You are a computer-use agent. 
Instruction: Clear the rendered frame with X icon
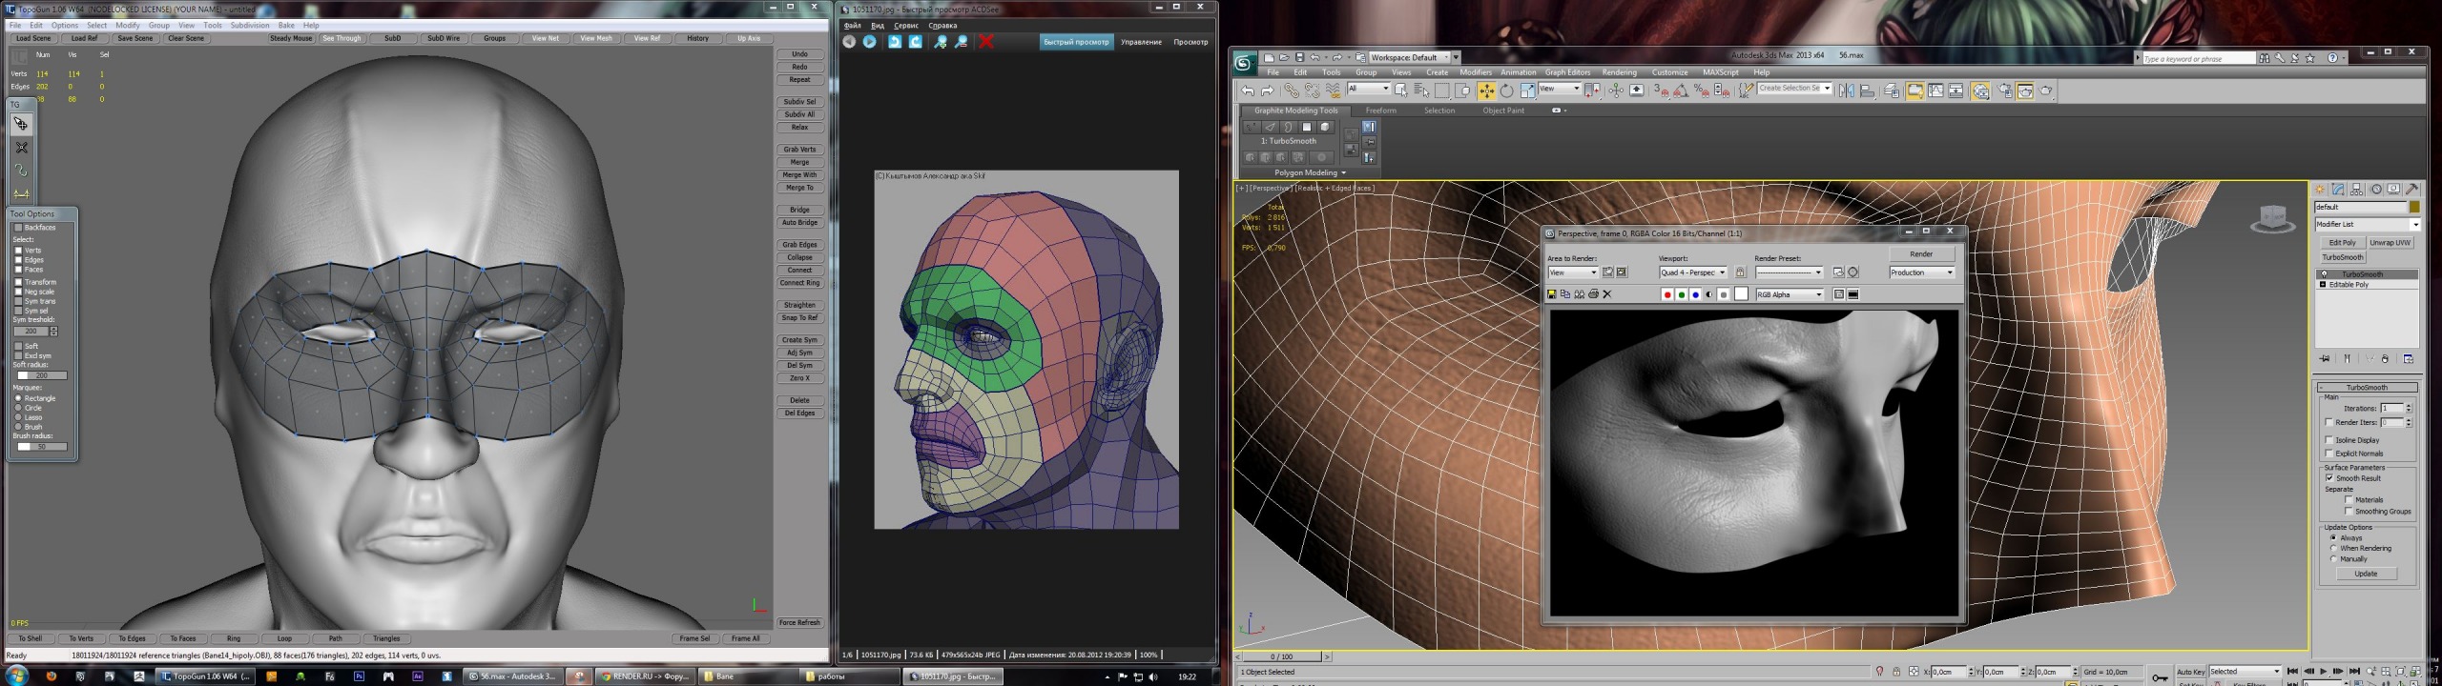tap(1607, 294)
